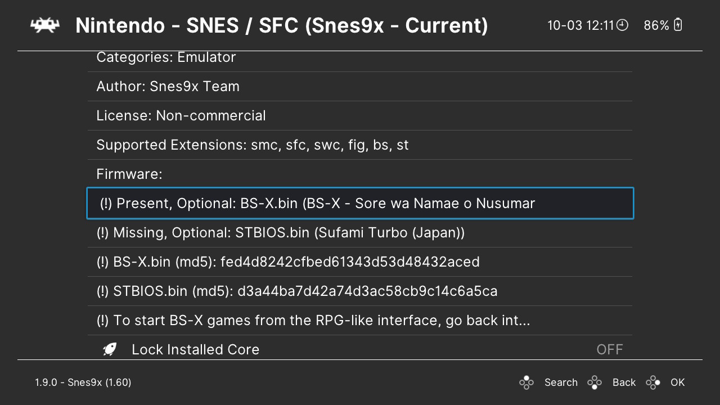This screenshot has width=720, height=405.
Task: Click the Search gamepad button icon
Action: [x=526, y=382]
